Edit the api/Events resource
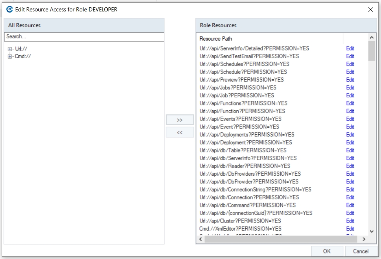The image size is (381, 259). click(350, 119)
